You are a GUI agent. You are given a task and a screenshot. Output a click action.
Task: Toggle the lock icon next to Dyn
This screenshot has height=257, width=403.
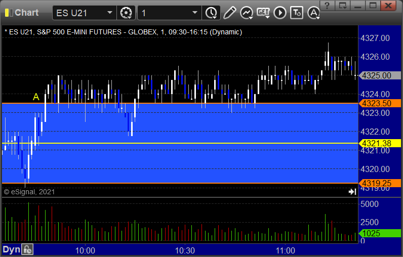click(x=27, y=249)
